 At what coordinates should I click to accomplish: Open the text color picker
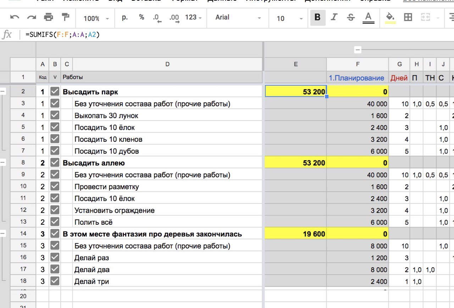coord(369,17)
